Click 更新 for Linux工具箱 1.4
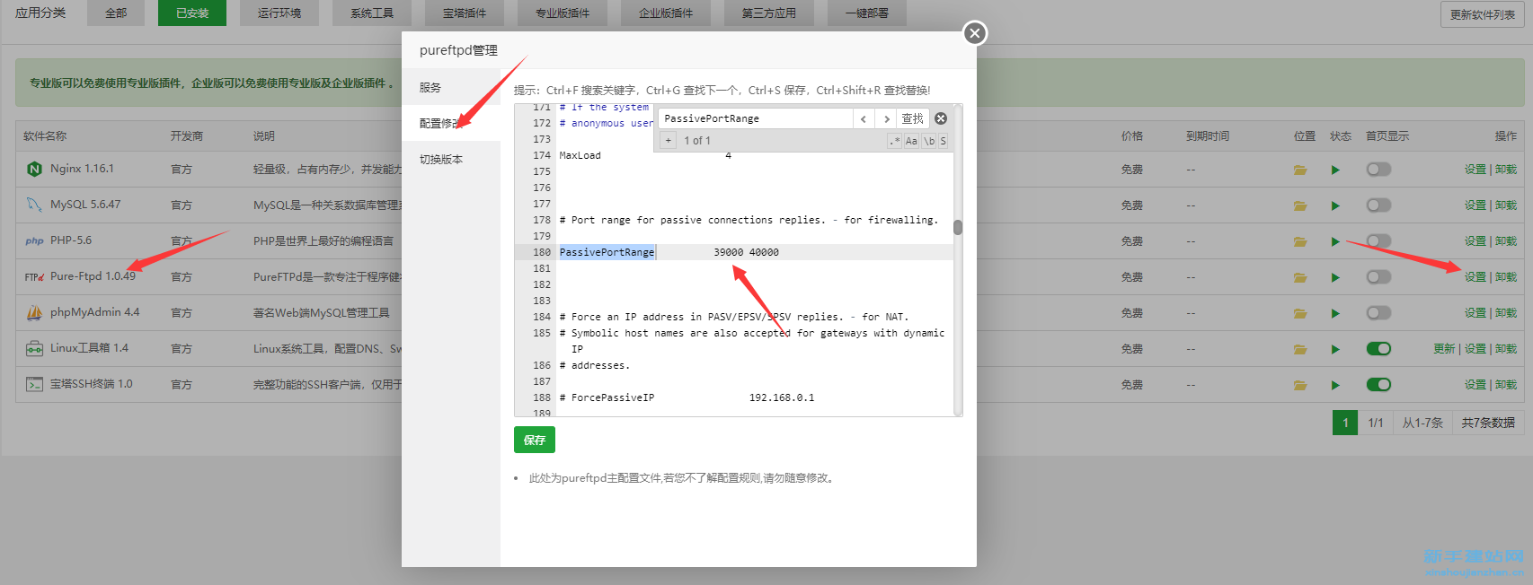 coord(1444,349)
